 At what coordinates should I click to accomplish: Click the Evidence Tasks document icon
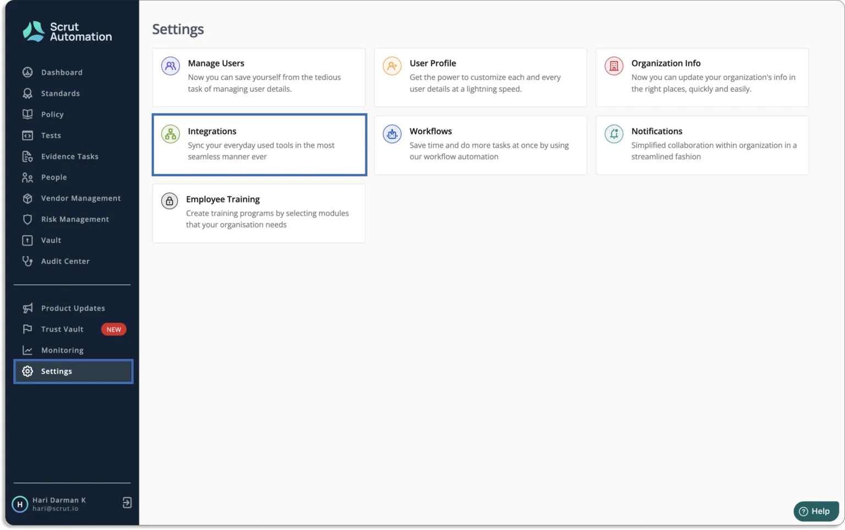[28, 156]
